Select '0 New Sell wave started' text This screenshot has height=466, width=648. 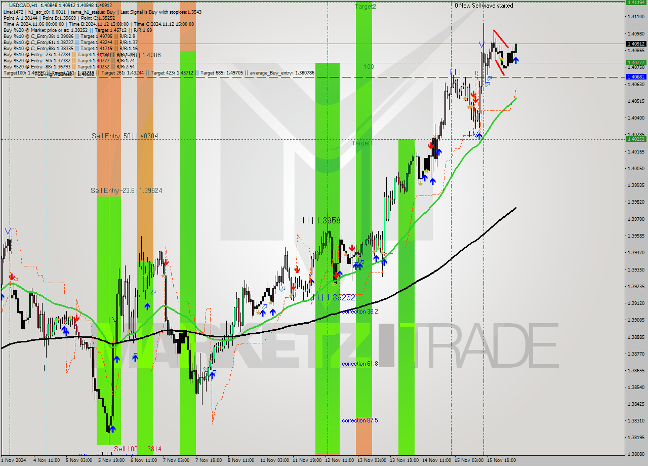[x=483, y=6]
